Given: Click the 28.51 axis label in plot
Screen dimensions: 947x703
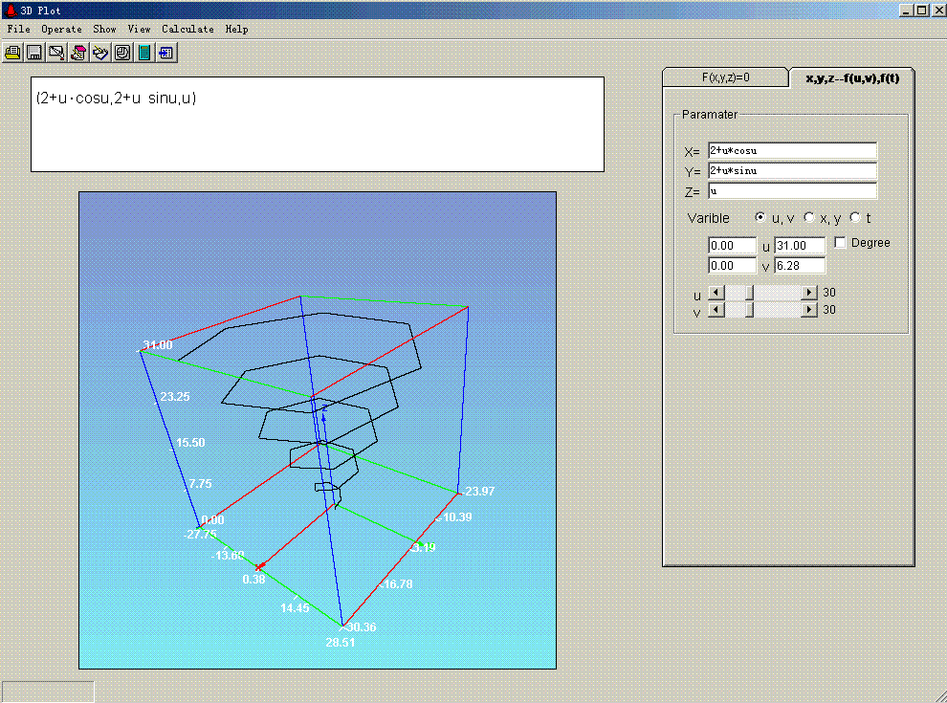Looking at the screenshot, I should [x=341, y=643].
